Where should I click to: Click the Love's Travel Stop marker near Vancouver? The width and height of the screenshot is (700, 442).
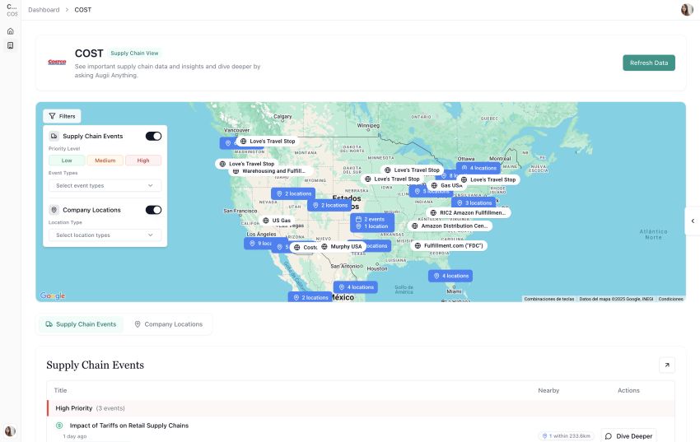pyautogui.click(x=268, y=142)
